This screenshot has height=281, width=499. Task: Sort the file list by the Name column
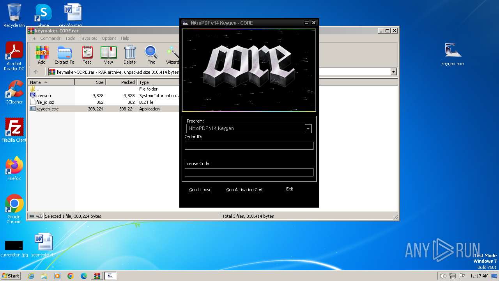(51, 82)
